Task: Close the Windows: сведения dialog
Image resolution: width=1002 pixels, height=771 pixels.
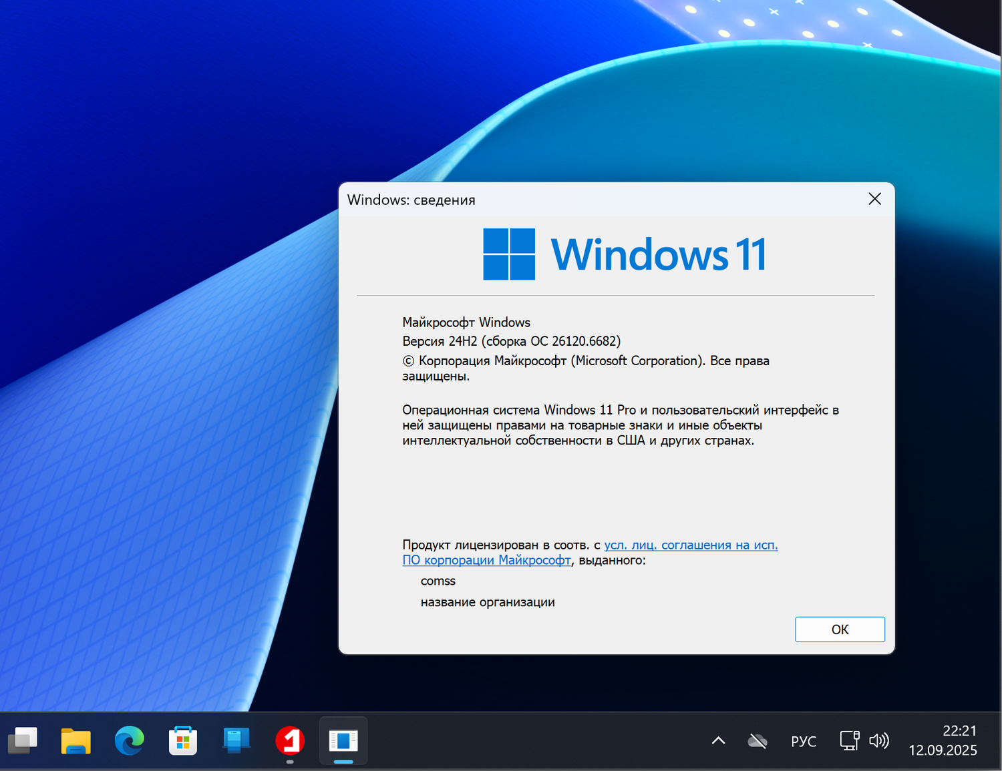Action: point(874,199)
